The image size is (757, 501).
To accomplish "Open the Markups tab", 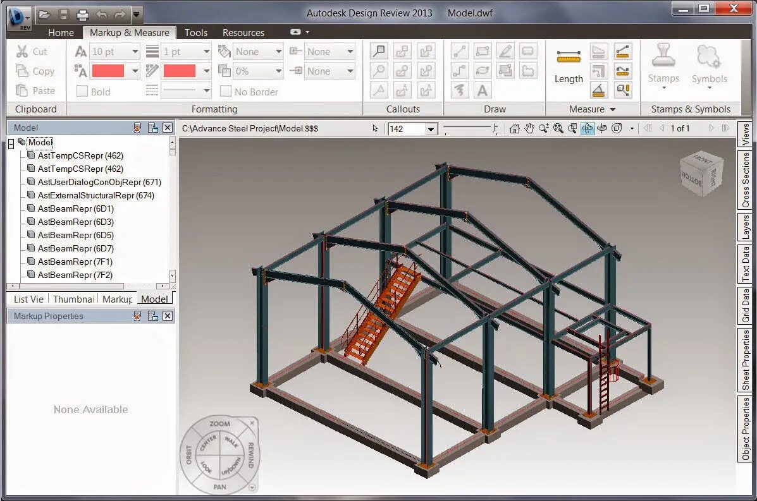I will point(118,299).
